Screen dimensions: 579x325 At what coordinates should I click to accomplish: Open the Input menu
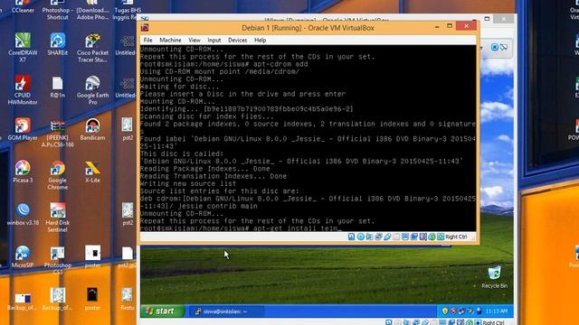[214, 40]
